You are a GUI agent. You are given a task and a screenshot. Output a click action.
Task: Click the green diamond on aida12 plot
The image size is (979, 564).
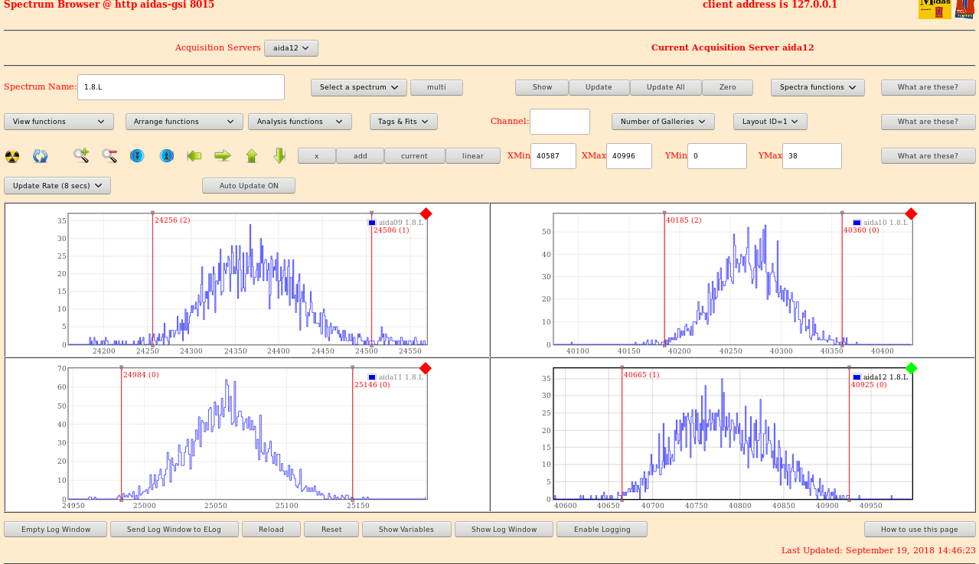pyautogui.click(x=911, y=368)
